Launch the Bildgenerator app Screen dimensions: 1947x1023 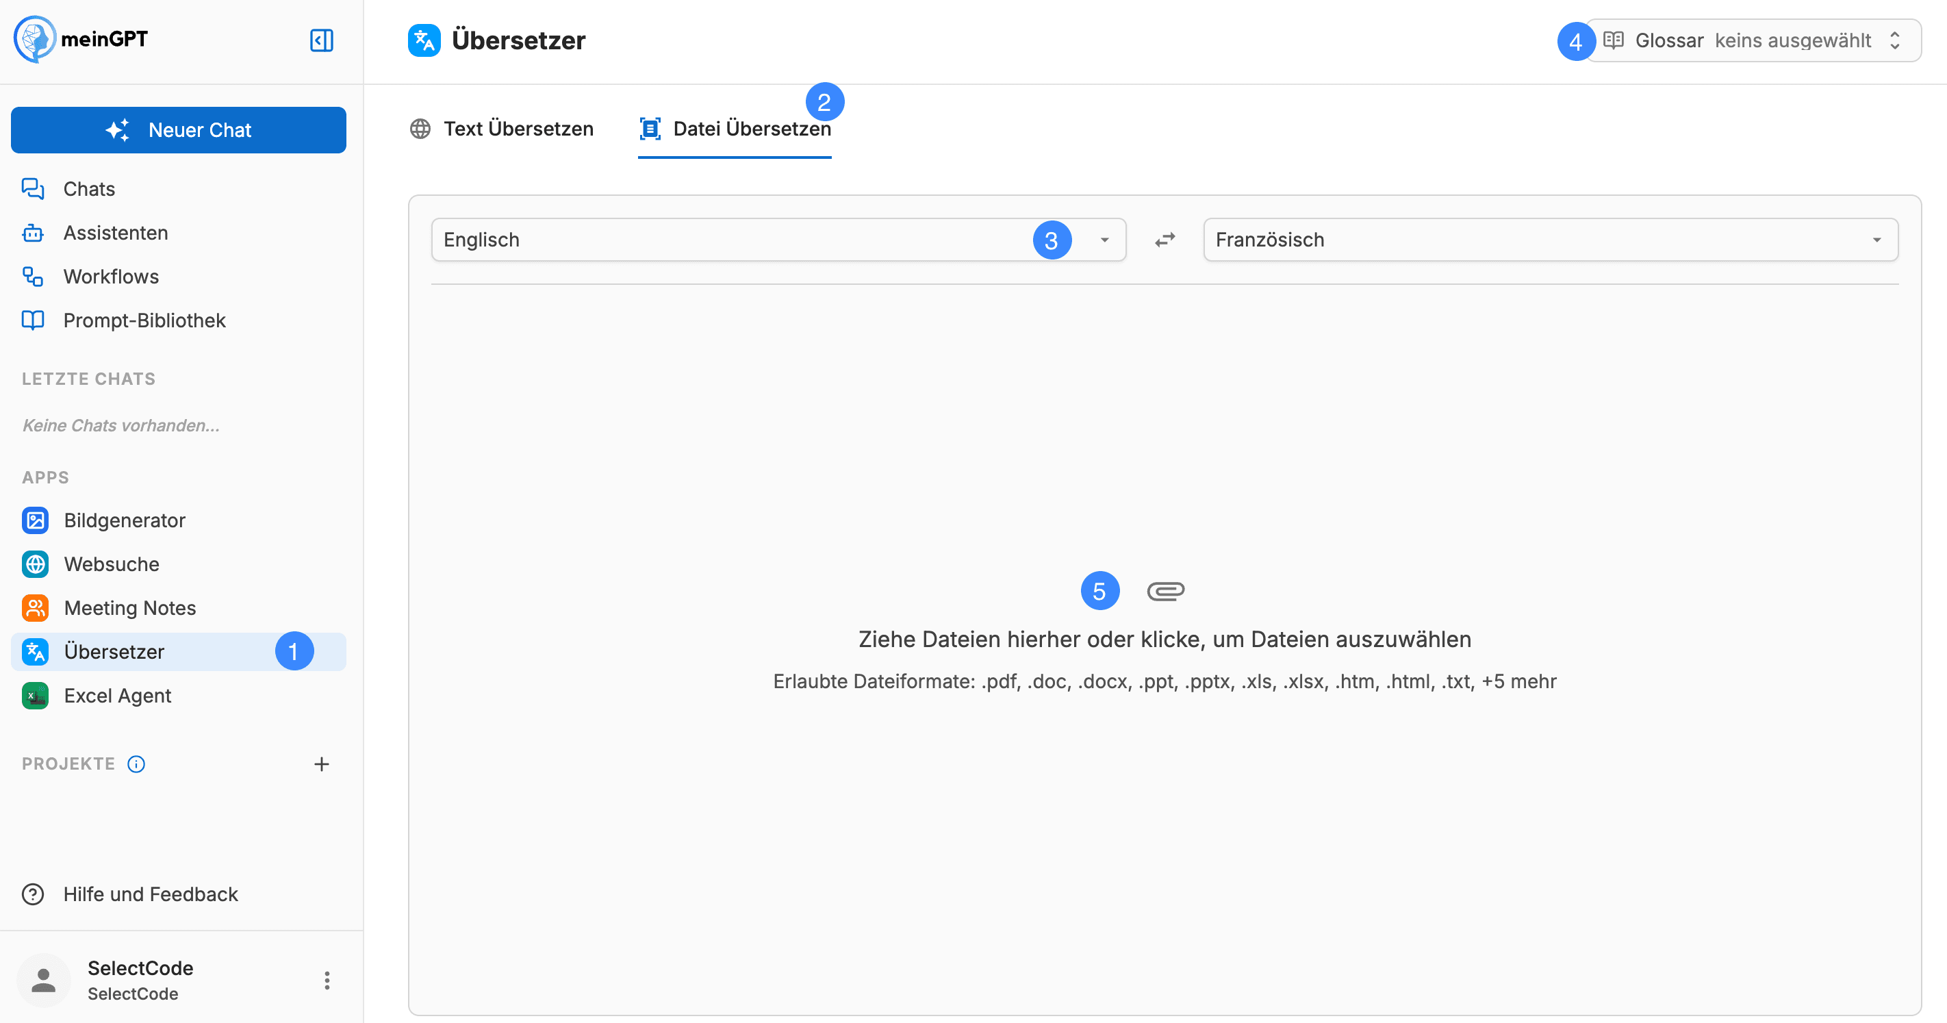pyautogui.click(x=125, y=520)
